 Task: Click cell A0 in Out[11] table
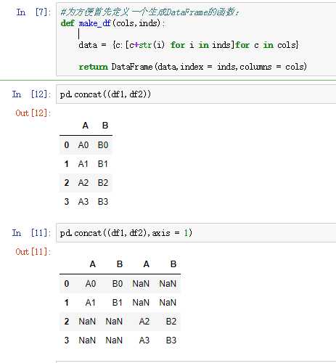(91, 284)
